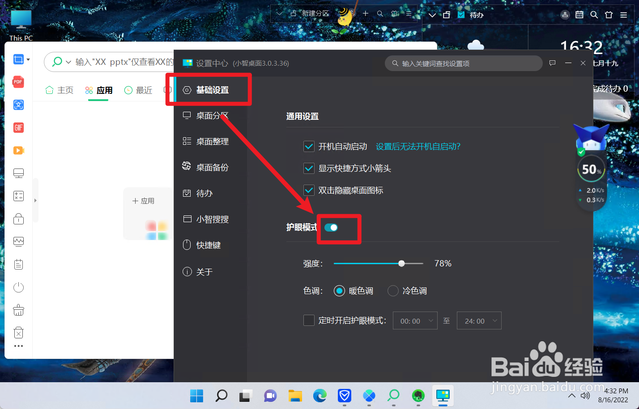Click the screenshot crop tool icon
The height and width of the screenshot is (409, 639).
point(18,59)
